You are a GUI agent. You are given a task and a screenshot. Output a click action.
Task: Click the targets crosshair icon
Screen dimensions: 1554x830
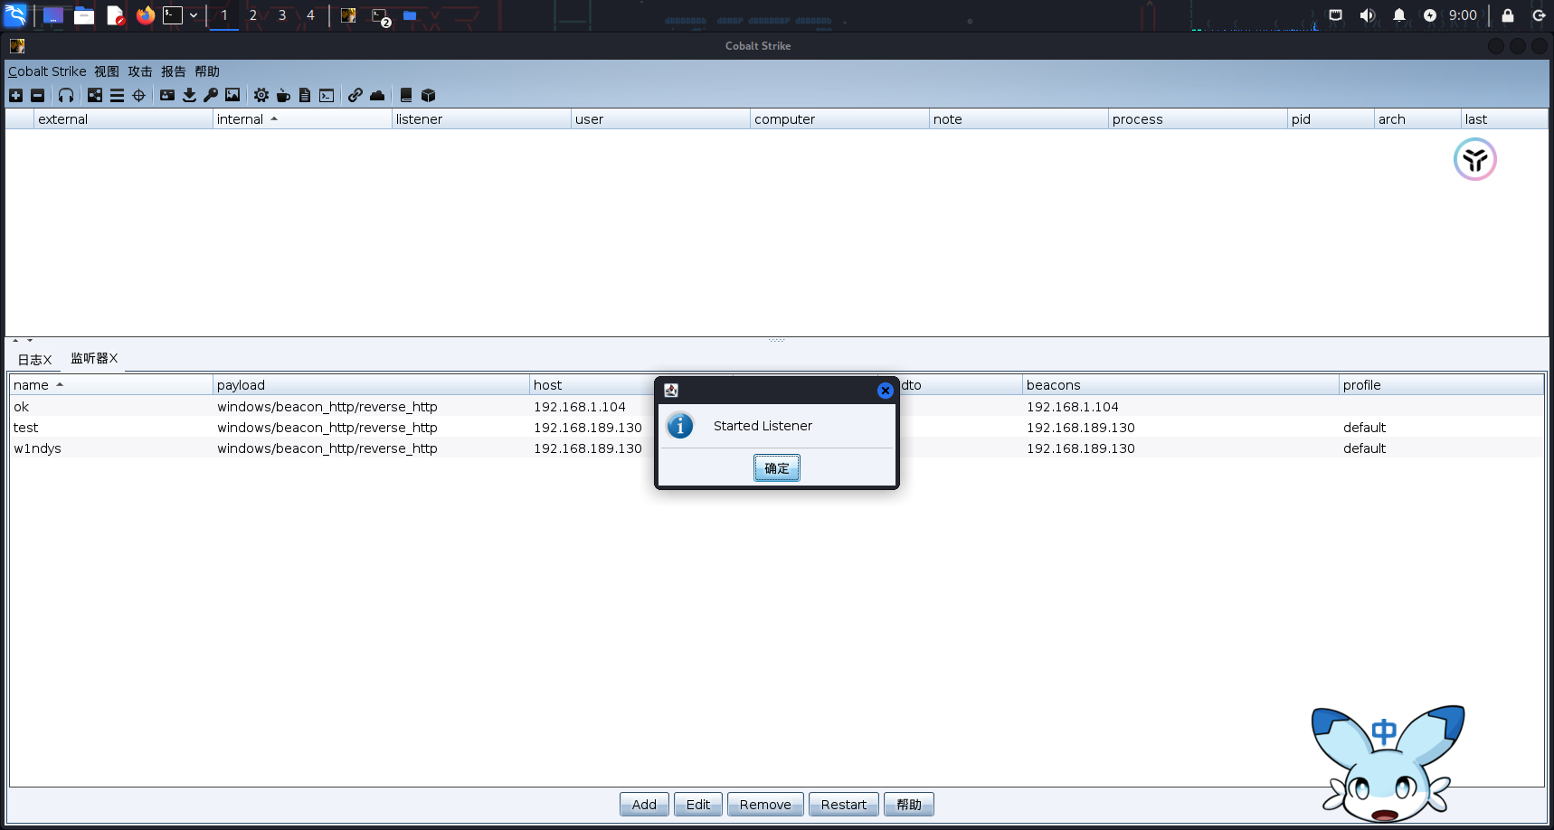pyautogui.click(x=138, y=95)
